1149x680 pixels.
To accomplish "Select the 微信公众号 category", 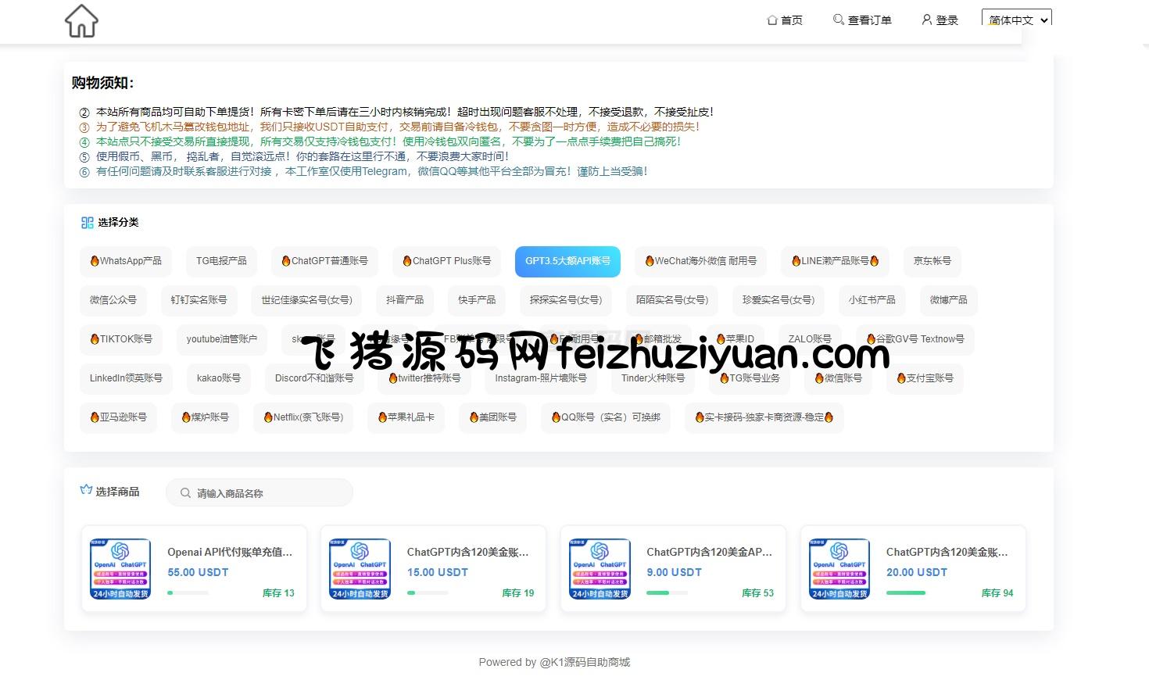I will pyautogui.click(x=113, y=300).
